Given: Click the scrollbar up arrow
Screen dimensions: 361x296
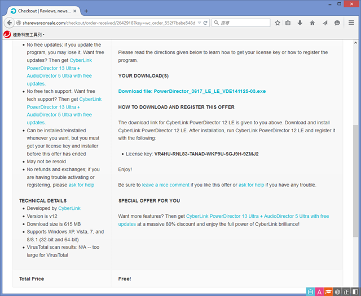Looking at the screenshot, I should point(355,43).
